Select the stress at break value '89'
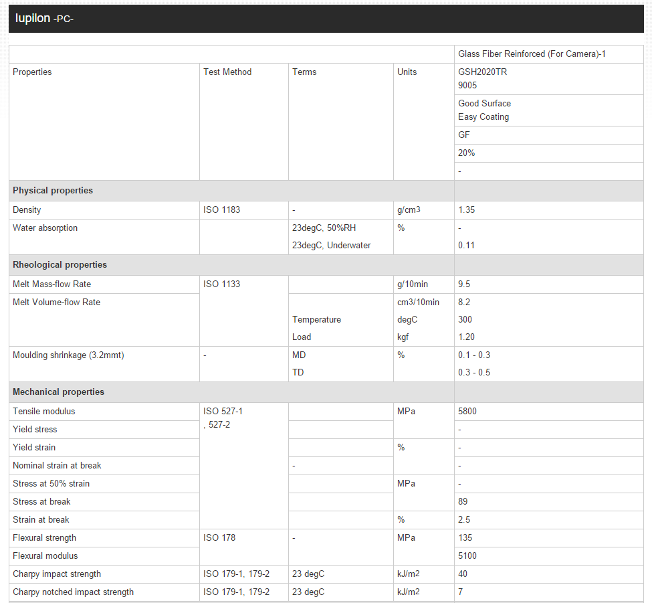The image size is (652, 603). point(463,502)
